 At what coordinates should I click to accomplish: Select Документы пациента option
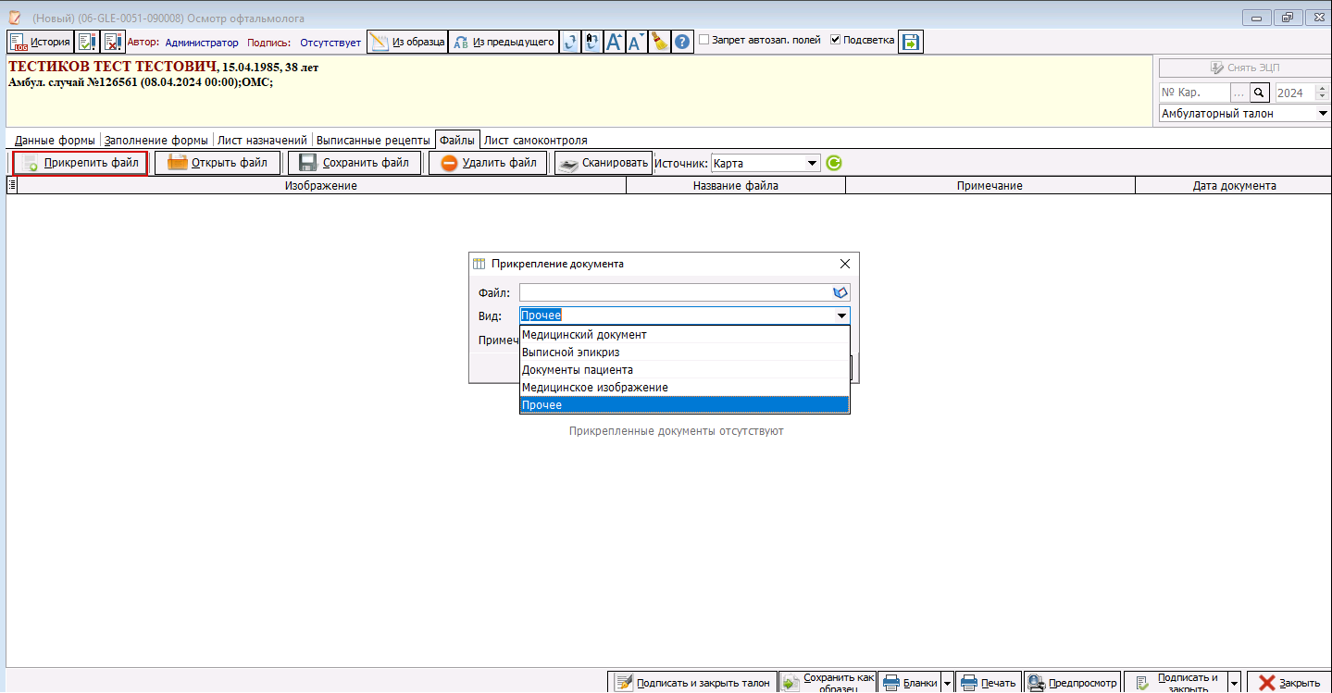click(x=684, y=370)
